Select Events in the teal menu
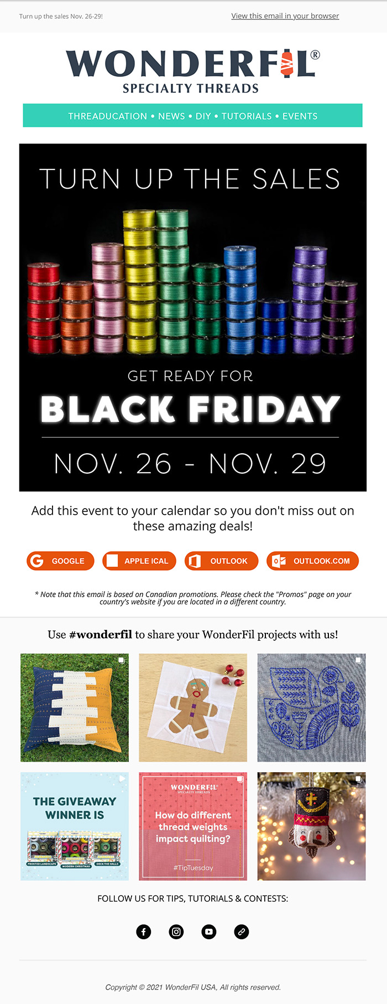This screenshot has height=1004, width=387. coord(300,116)
